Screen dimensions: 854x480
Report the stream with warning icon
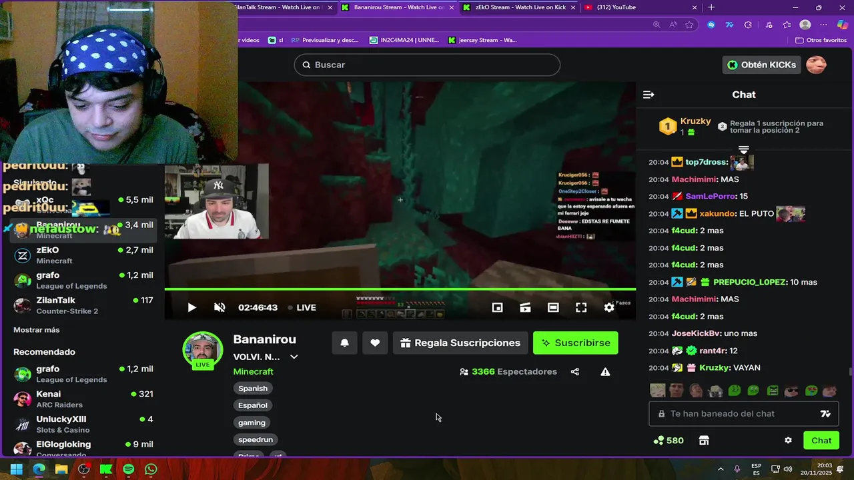click(605, 371)
